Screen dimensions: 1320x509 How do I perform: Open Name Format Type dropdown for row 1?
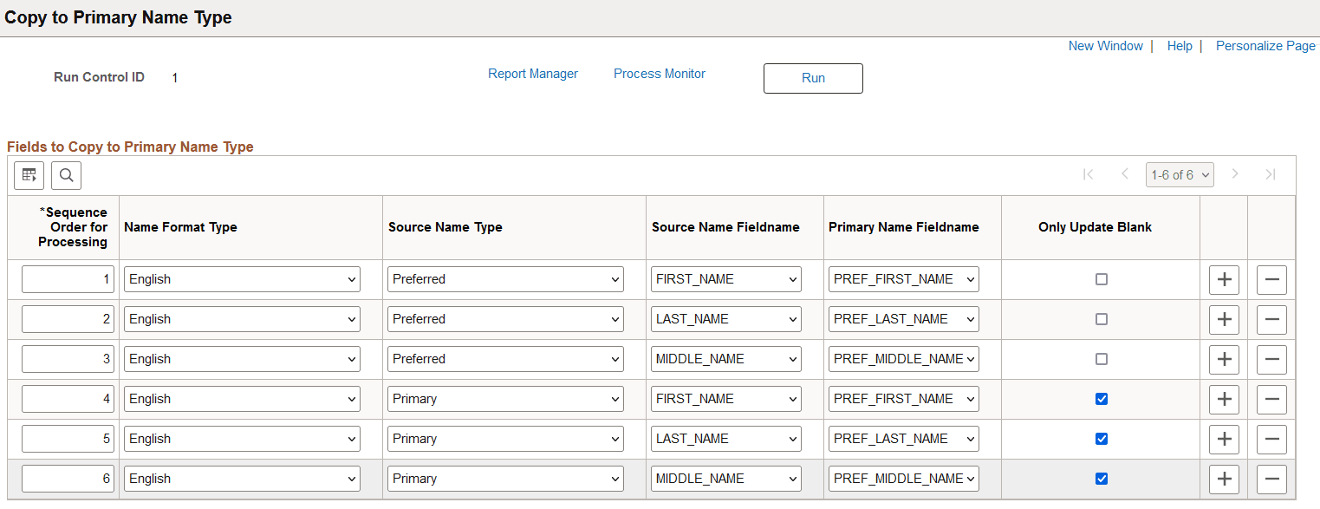pyautogui.click(x=241, y=279)
